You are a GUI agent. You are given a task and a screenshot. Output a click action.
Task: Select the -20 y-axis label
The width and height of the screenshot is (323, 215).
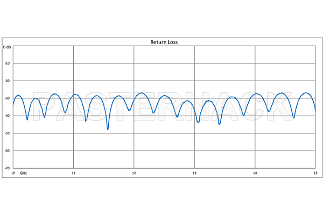pos(8,81)
